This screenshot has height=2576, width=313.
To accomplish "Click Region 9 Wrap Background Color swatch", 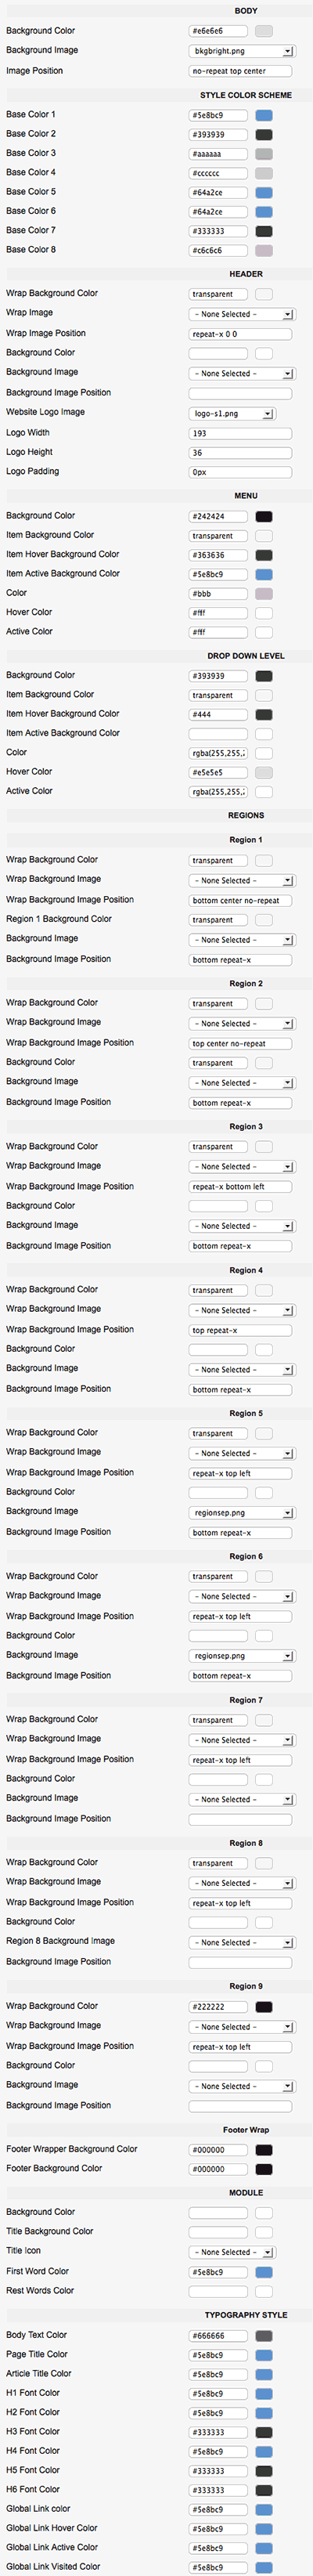I will pos(264,2007).
